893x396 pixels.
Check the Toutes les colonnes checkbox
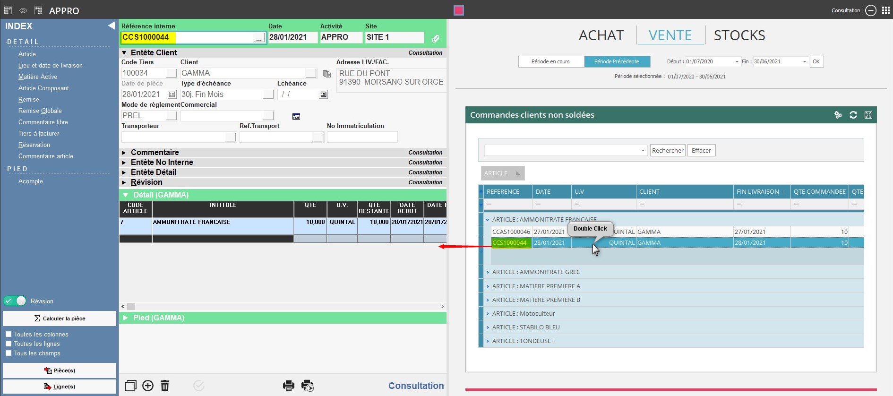[x=9, y=334]
